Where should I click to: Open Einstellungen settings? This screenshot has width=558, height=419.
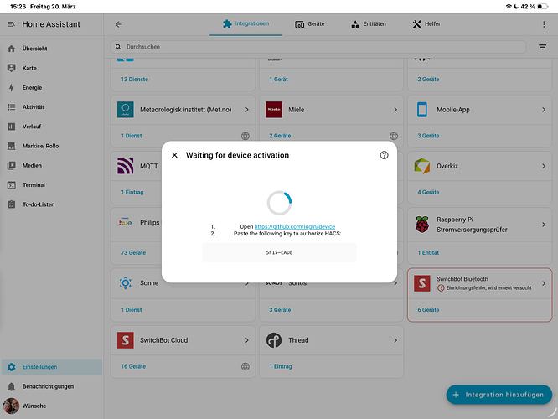point(52,367)
